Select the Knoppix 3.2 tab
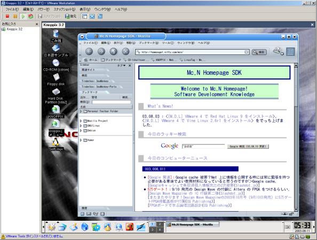 point(53,25)
